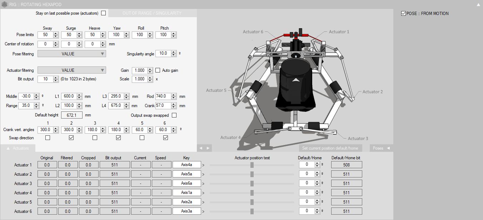Open the Poses tab
Image resolution: width=483 pixels, height=220 pixels.
381,148
